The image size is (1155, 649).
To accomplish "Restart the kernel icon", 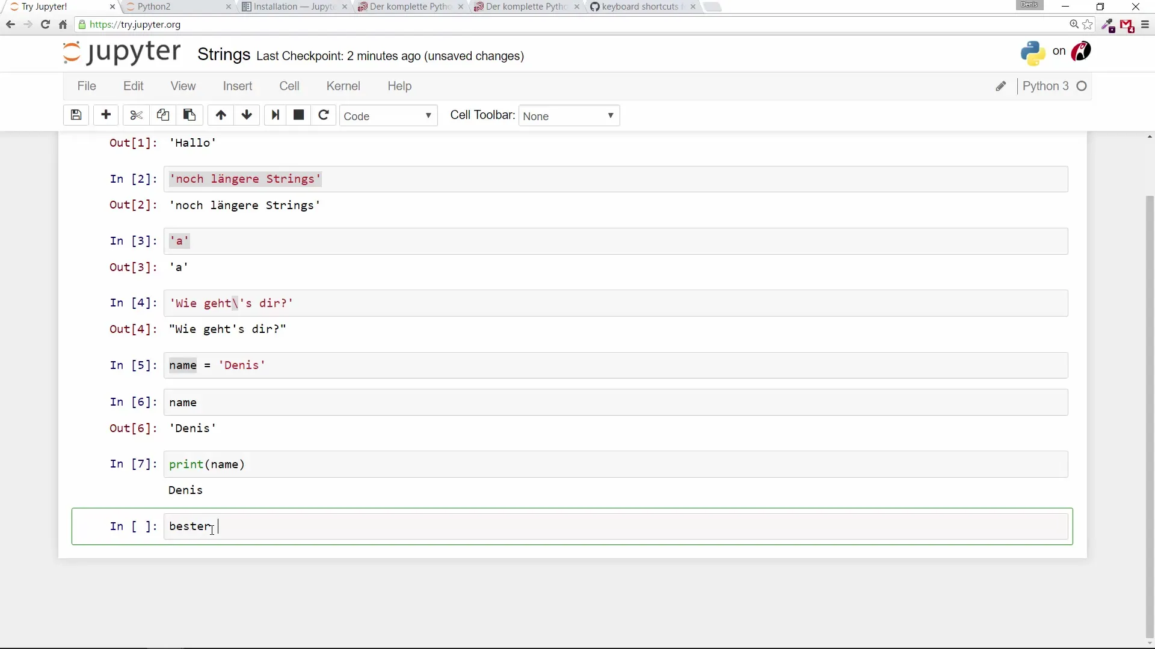I will click(324, 115).
